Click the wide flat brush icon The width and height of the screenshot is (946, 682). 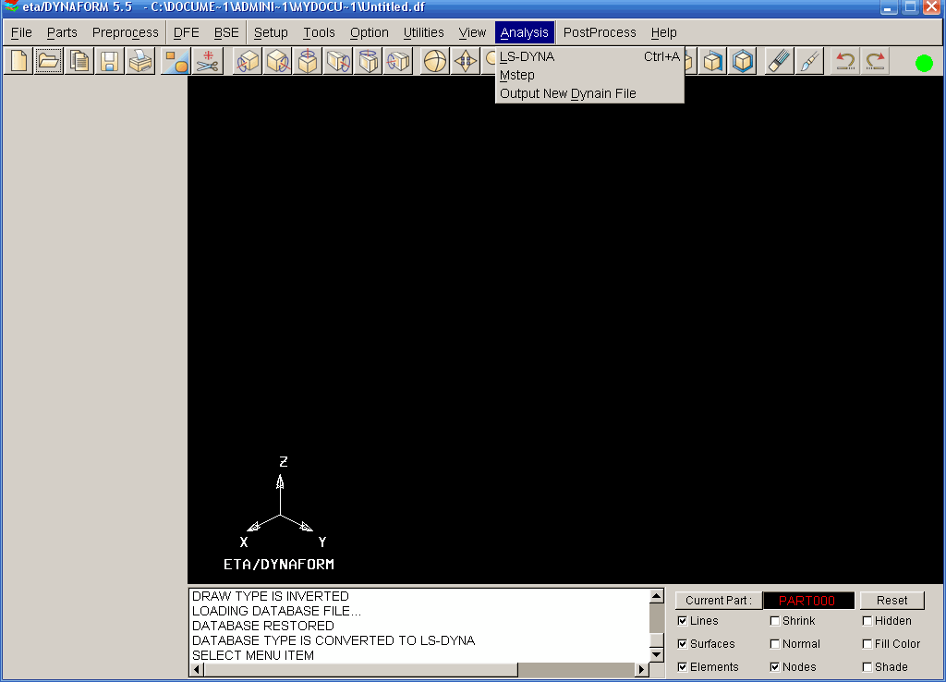coord(779,62)
